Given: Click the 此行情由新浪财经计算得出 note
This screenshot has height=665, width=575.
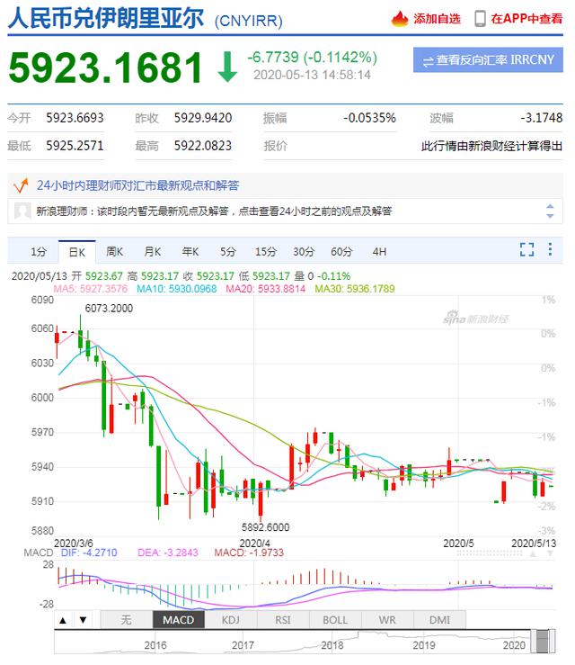Looking at the screenshot, I should point(492,146).
